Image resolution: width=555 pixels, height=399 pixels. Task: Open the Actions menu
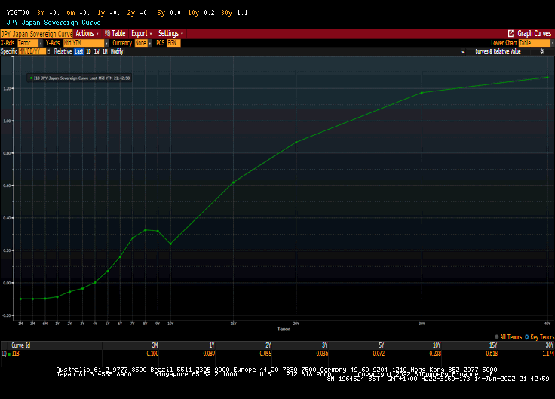pos(87,34)
